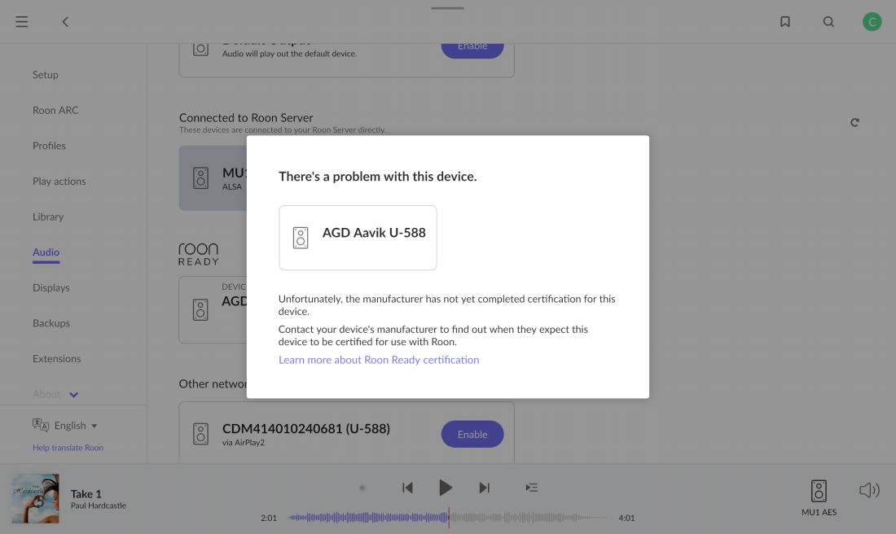
Task: Select the Audio settings tab
Action: coord(46,252)
